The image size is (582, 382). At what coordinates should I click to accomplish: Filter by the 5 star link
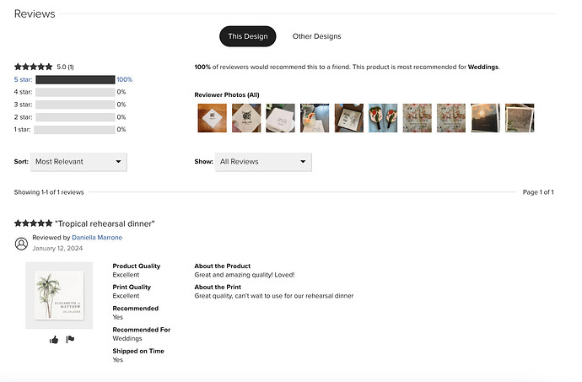tap(23, 79)
